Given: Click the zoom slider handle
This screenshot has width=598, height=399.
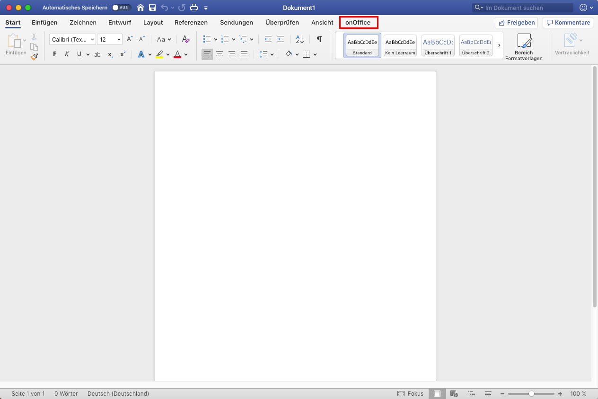Looking at the screenshot, I should (532, 393).
